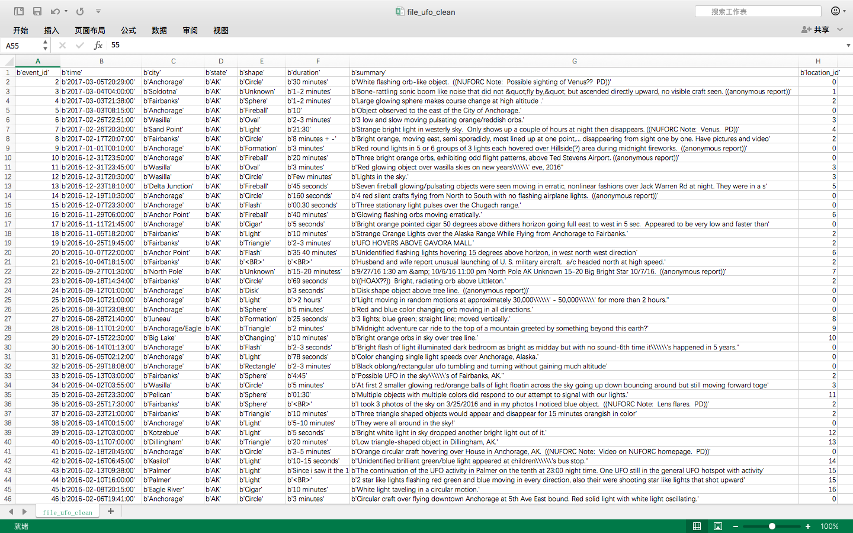Open the 插入 (Insert) ribbon tab
The image size is (853, 533).
52,30
